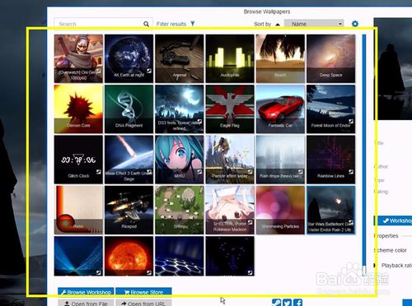Select the Glitch Clock wallpaper
The image size is (412, 306).
pos(78,160)
